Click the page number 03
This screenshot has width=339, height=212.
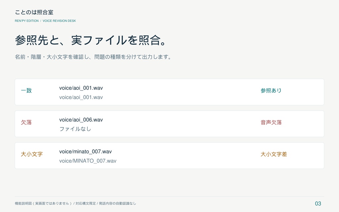(318, 204)
